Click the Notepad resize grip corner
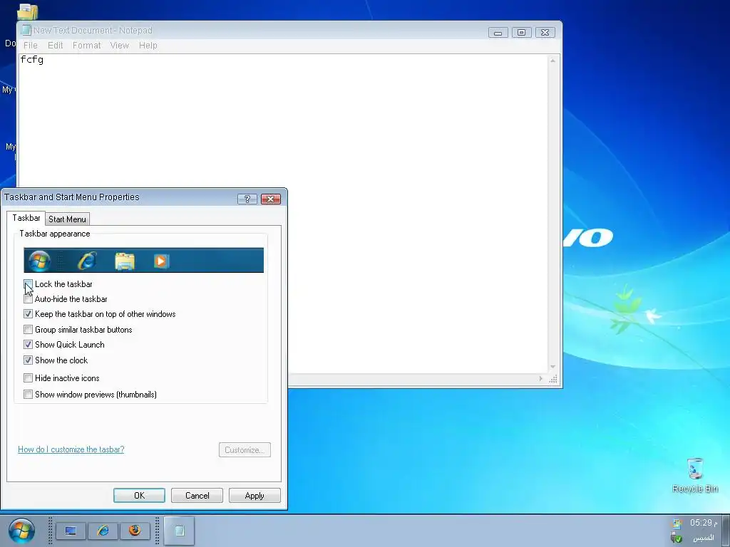The height and width of the screenshot is (547, 730). click(x=553, y=379)
